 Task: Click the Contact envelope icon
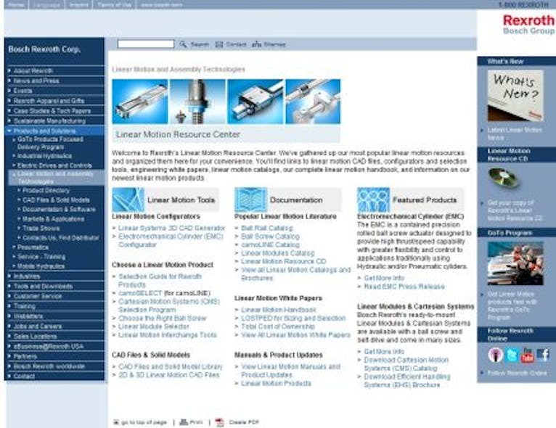click(x=219, y=44)
